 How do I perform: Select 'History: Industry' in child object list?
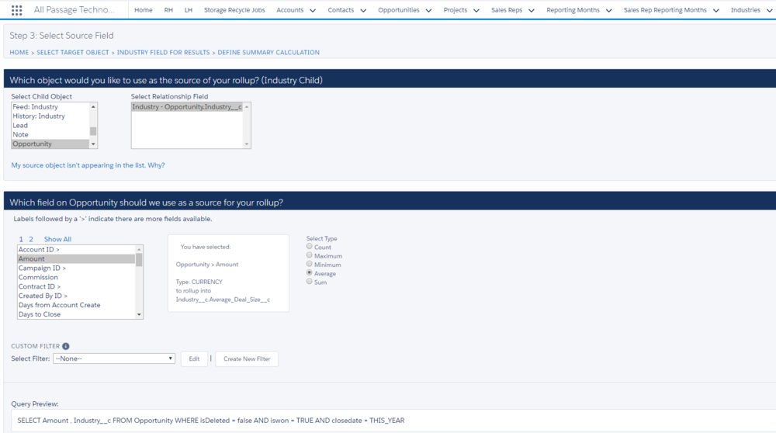coord(50,116)
